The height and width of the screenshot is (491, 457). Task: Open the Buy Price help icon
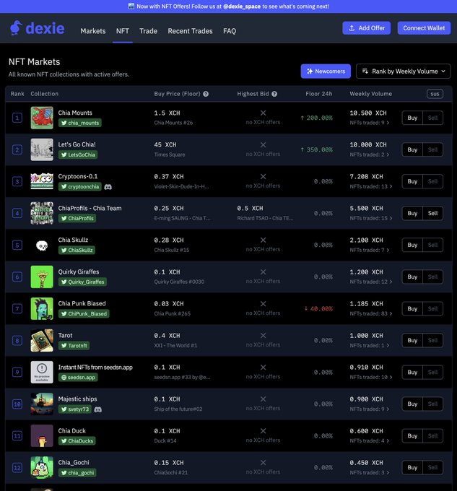coord(206,94)
